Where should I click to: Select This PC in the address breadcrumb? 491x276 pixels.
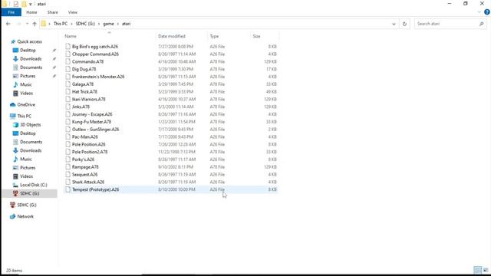pos(61,24)
